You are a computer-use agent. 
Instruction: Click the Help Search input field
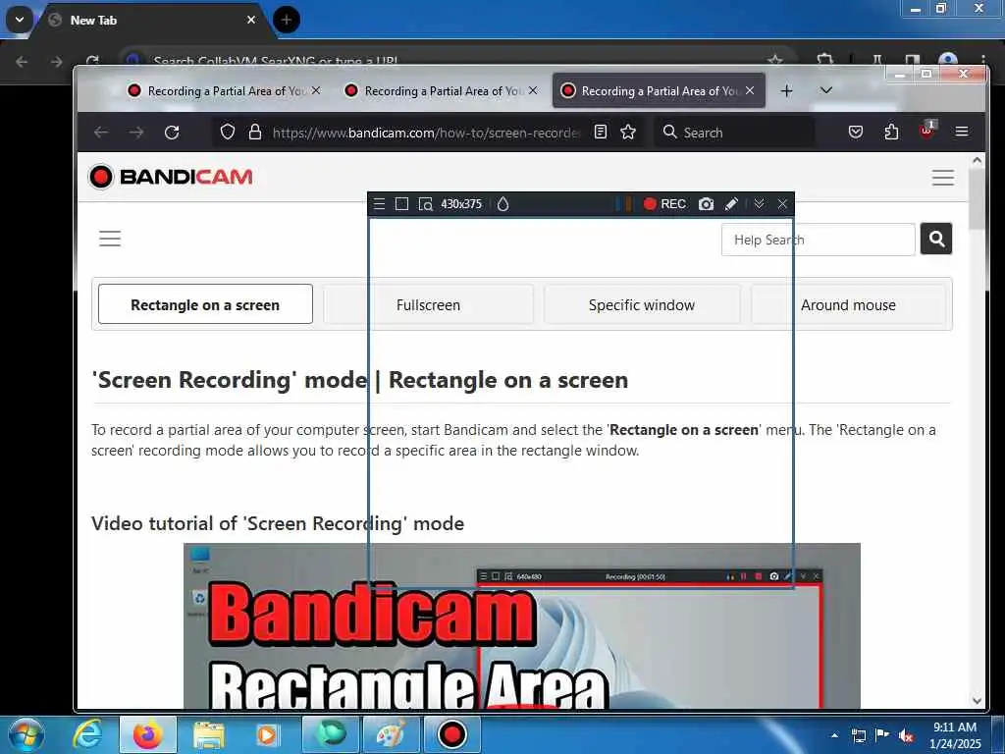point(818,240)
